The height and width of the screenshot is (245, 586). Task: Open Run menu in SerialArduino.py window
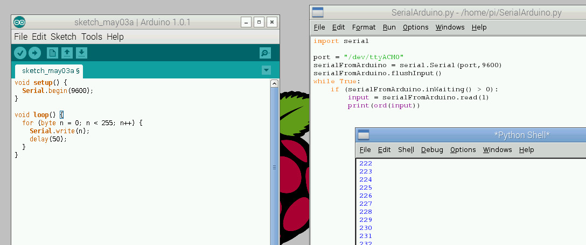coord(389,27)
